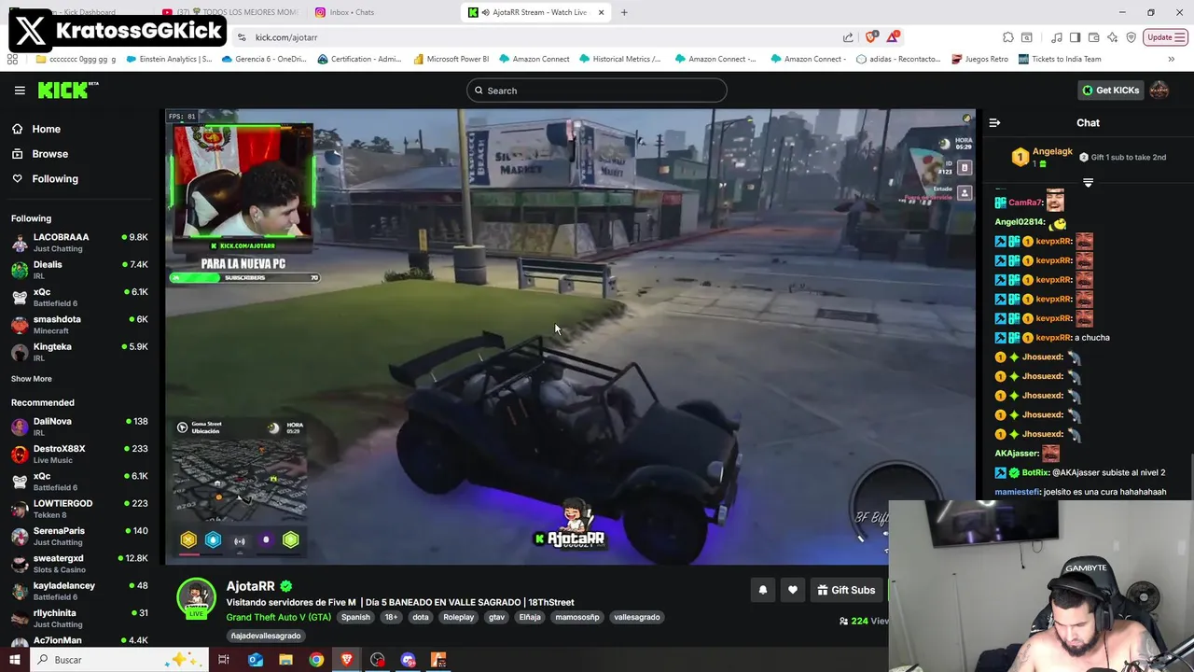1194x672 pixels.
Task: Open the Brave Wallet icon
Action: 1093,37
